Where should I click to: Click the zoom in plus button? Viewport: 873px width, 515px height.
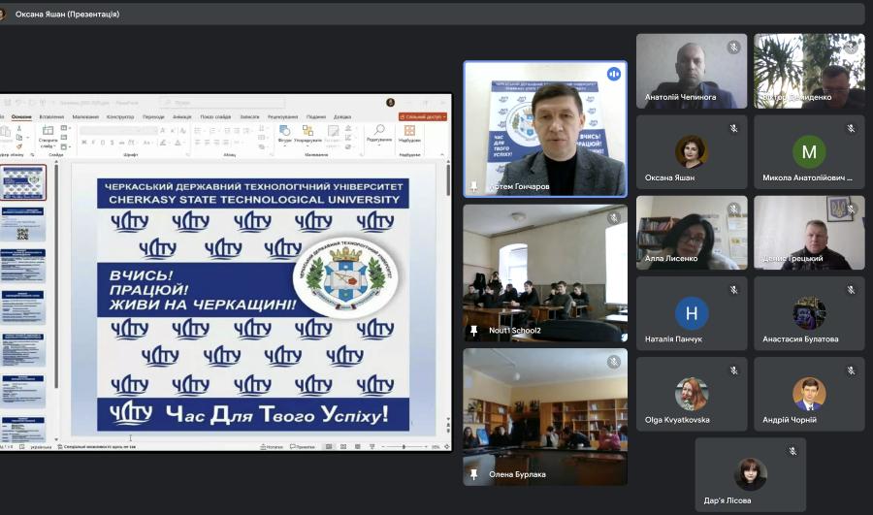pyautogui.click(x=427, y=446)
